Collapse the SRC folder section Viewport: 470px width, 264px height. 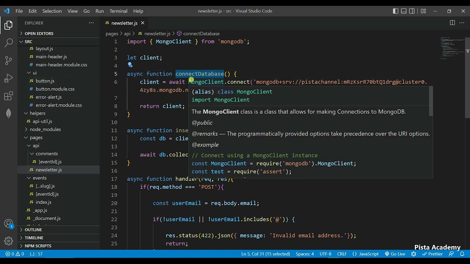(x=59, y=41)
